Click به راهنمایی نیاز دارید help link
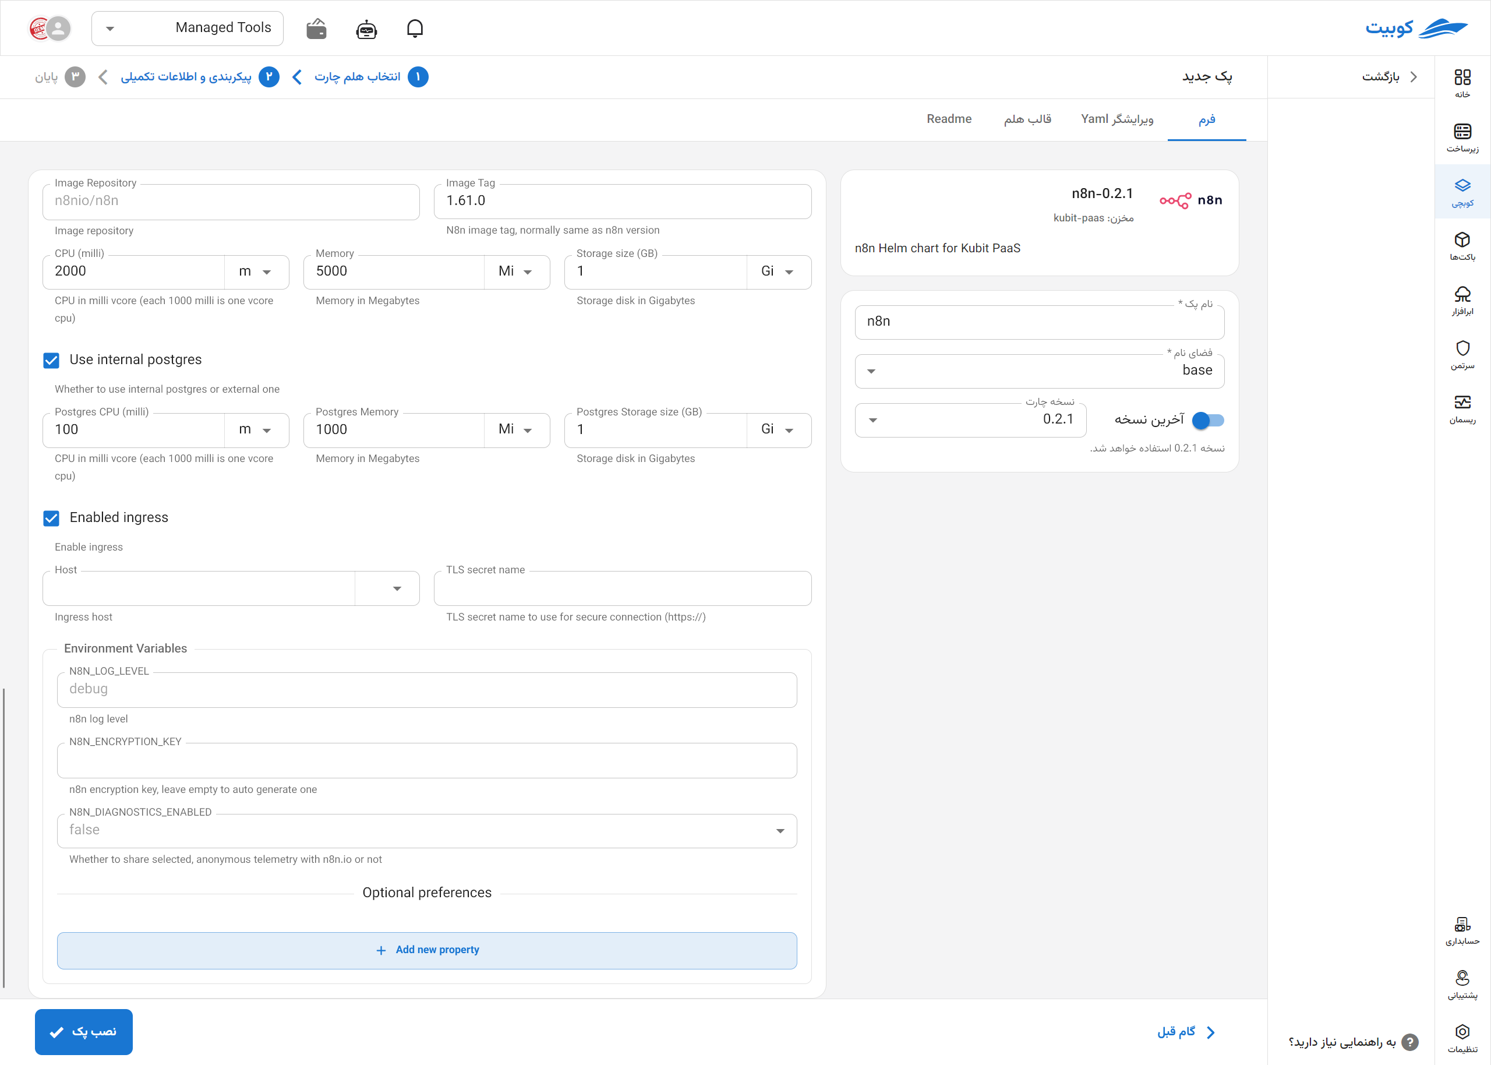Image resolution: width=1491 pixels, height=1065 pixels. 1353,1042
